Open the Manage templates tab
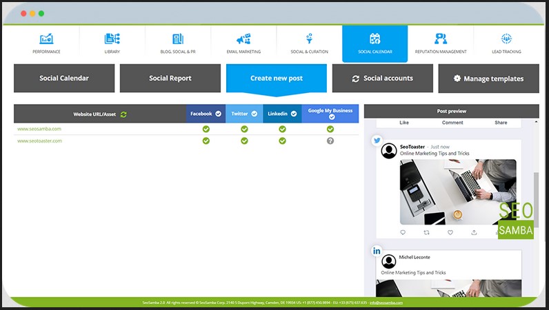 [x=489, y=79]
